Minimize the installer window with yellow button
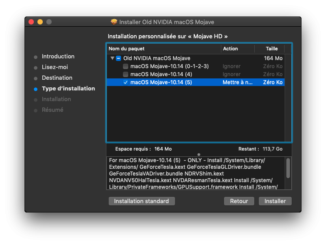326x245 pixels. [40, 22]
